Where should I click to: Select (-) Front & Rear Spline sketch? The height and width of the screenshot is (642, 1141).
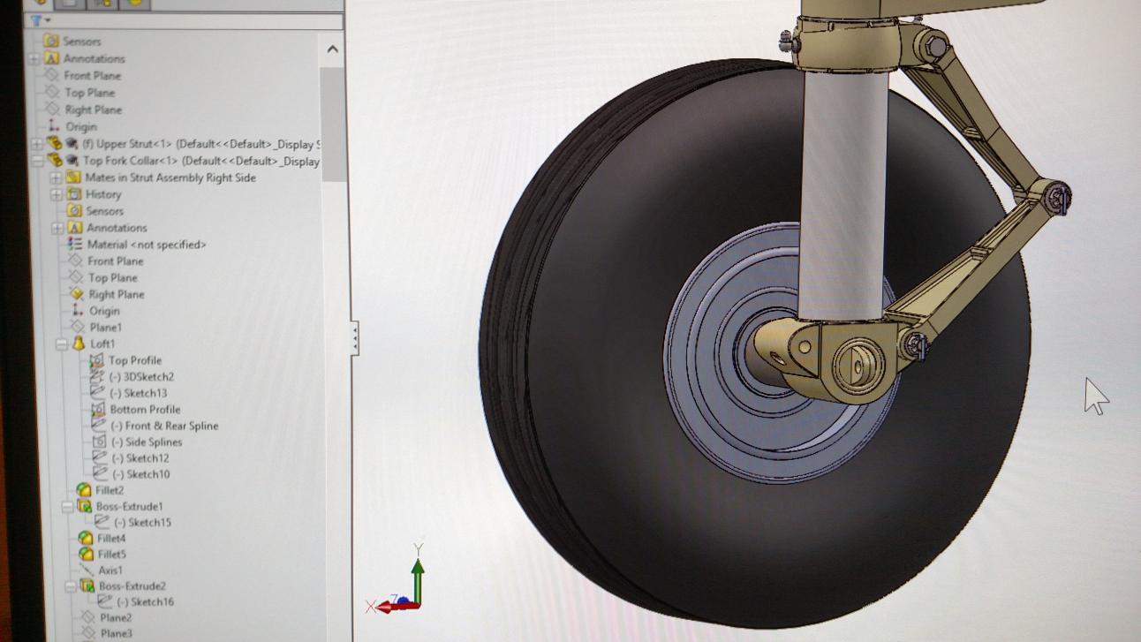point(165,426)
